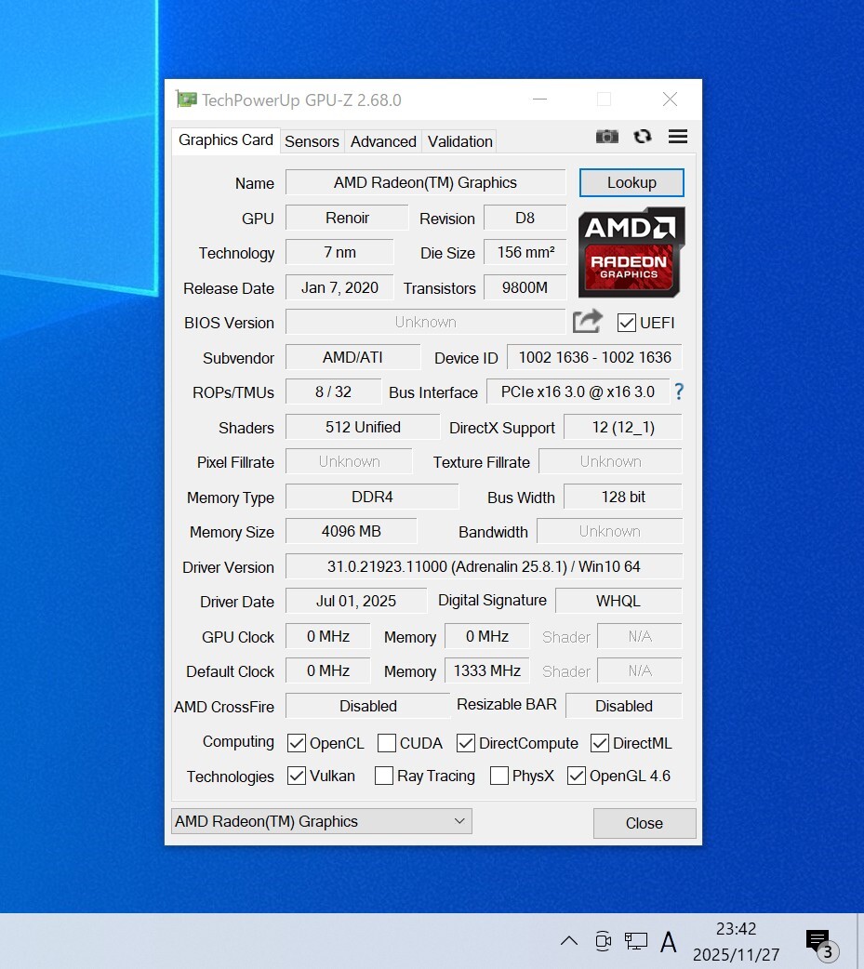This screenshot has width=864, height=969.
Task: Click the AMD Radeon Graphics logo
Action: click(x=631, y=251)
